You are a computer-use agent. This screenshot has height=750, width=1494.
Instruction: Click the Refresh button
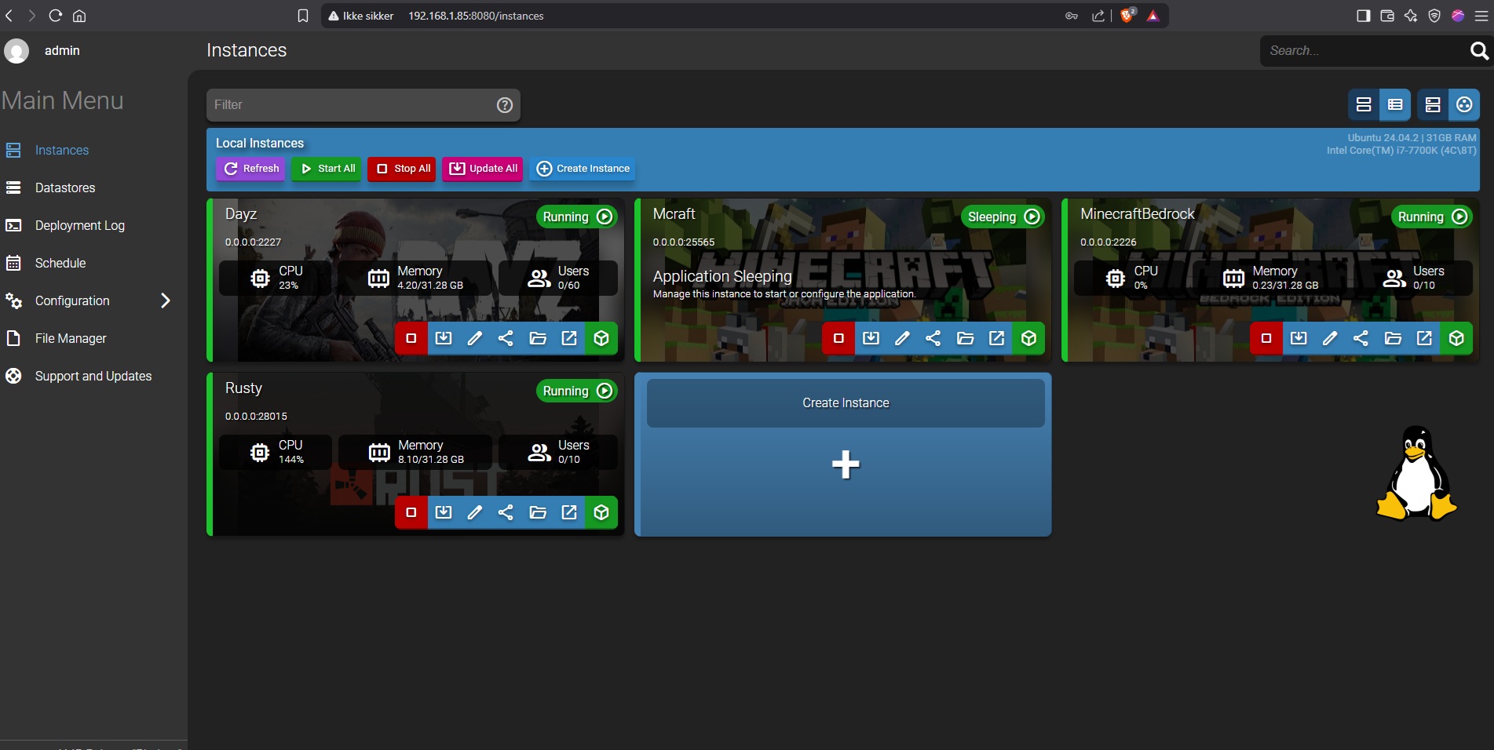(x=250, y=169)
